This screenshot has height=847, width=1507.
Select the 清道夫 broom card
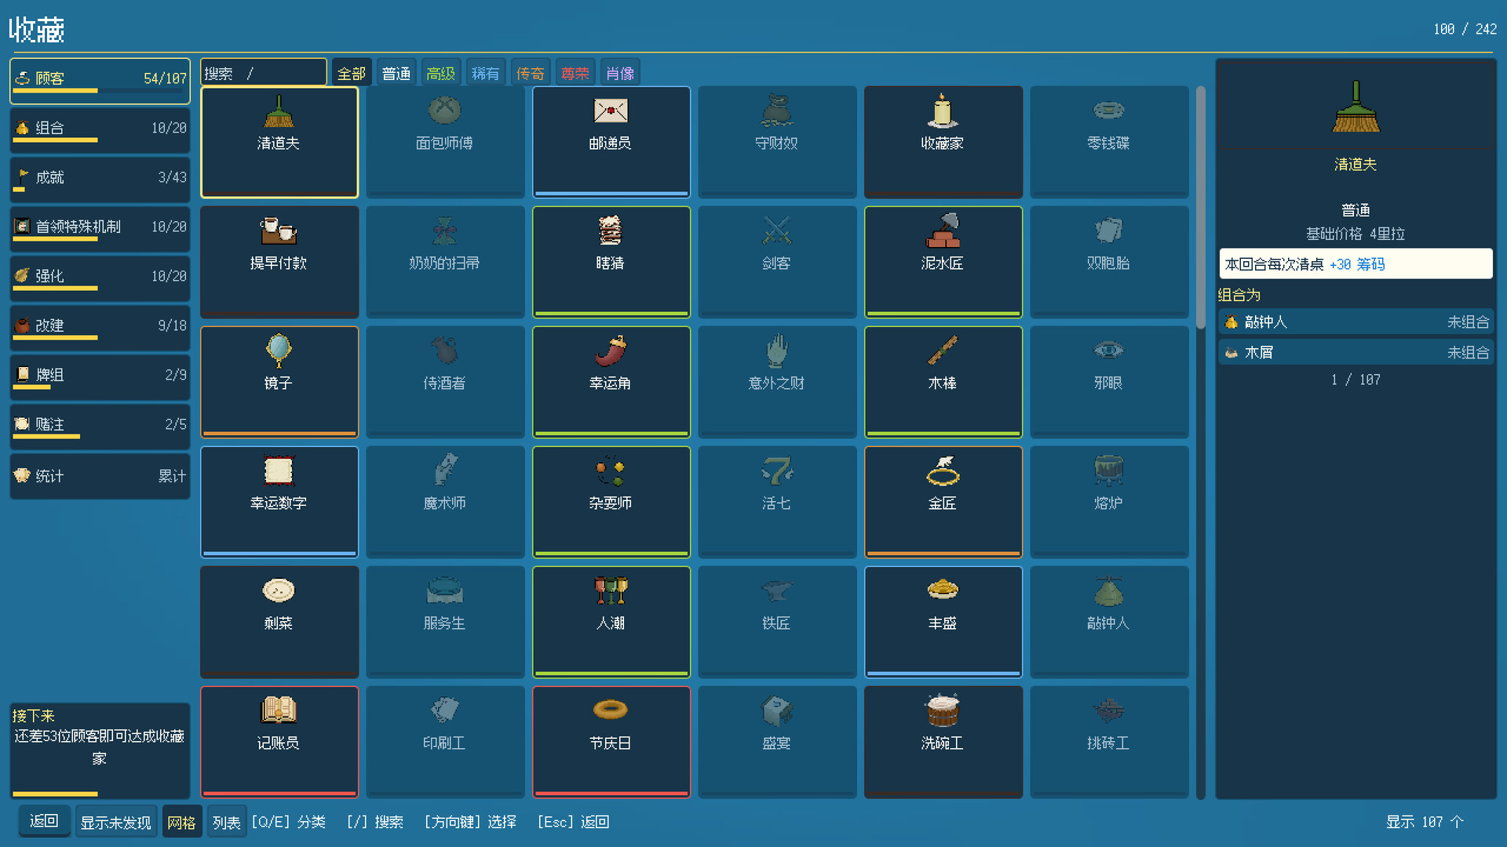(x=279, y=142)
